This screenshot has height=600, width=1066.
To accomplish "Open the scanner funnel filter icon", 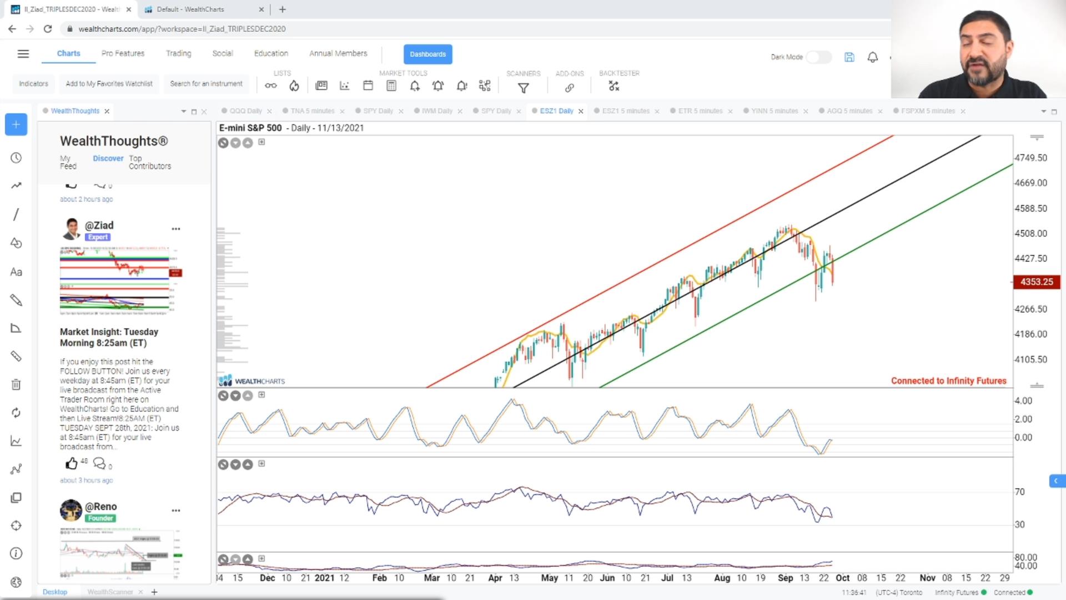I will pos(523,88).
